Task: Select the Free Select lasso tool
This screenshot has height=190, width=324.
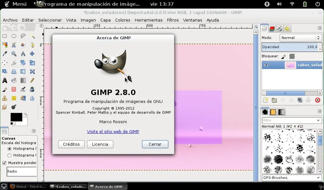Action: pyautogui.click(x=23, y=36)
